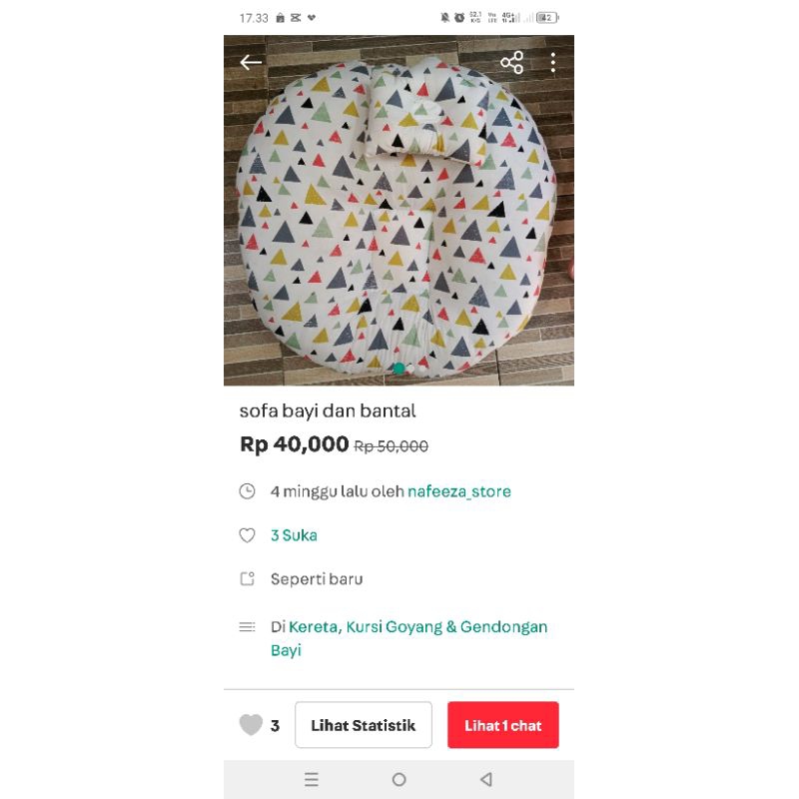Tap the clock icon next to posting time
Viewport: 799px width, 799px height.
[247, 491]
